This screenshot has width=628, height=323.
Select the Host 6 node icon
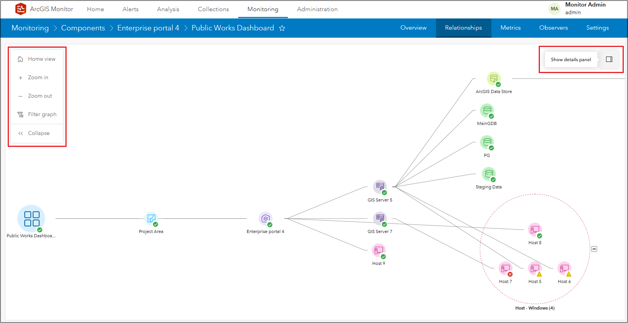tap(565, 268)
